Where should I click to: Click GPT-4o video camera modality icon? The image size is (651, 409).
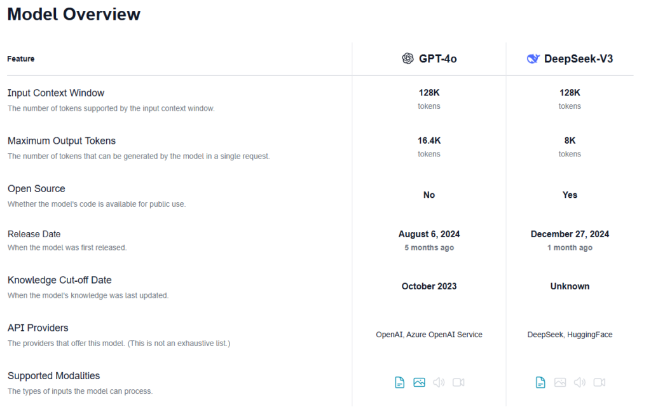point(458,382)
